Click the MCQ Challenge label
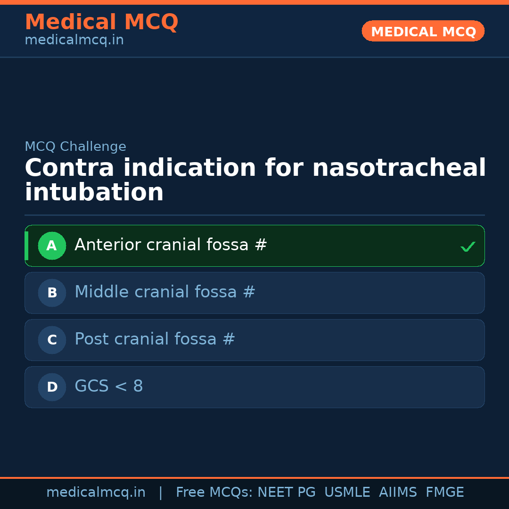This screenshot has width=509, height=509. tap(75, 147)
